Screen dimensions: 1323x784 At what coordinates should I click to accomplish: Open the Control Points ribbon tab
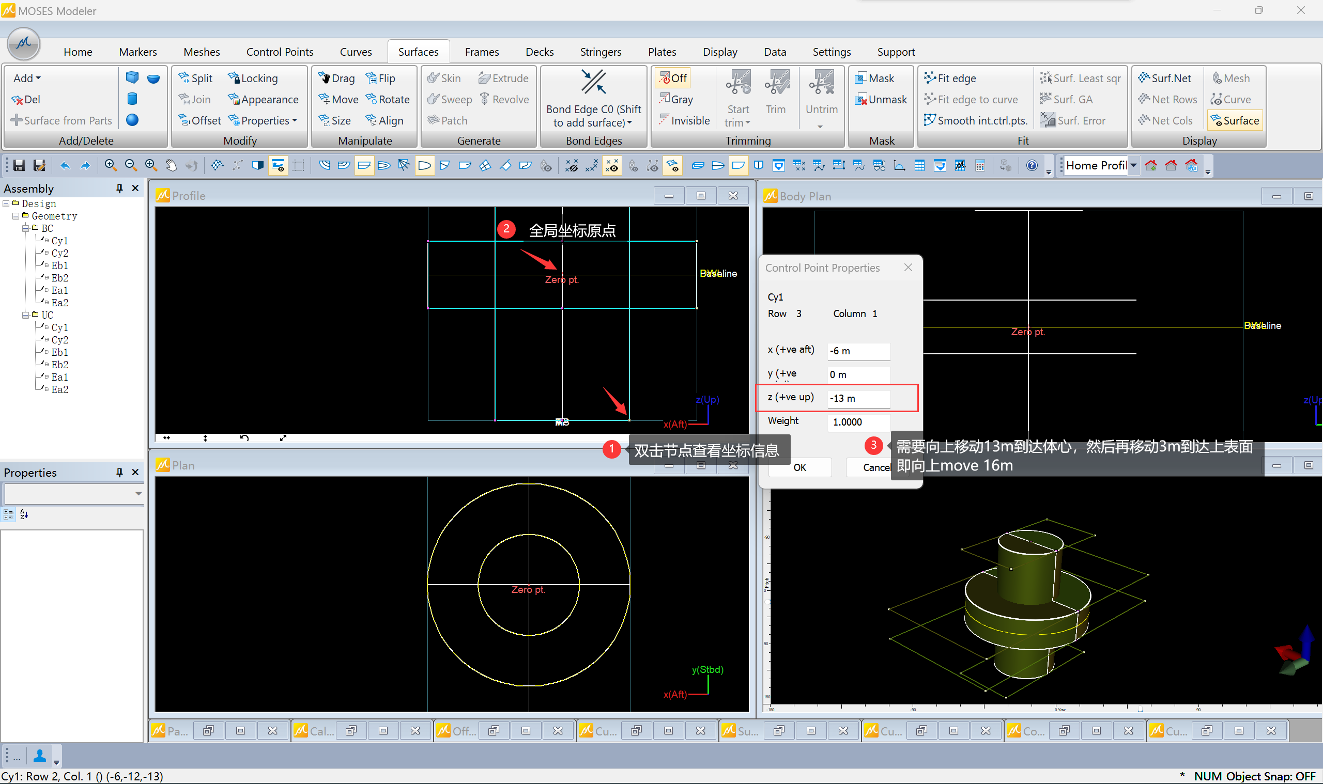point(280,52)
